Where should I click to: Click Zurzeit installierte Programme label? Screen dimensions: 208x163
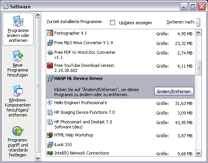coord(75,22)
